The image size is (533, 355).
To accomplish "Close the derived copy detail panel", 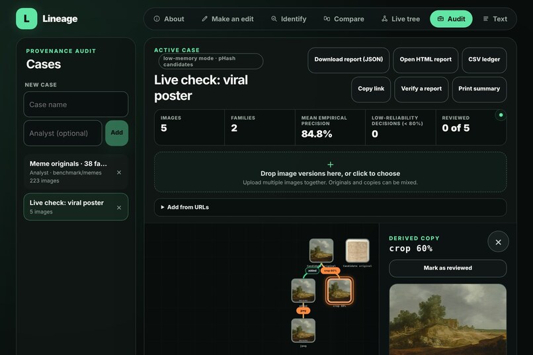I will click(498, 242).
